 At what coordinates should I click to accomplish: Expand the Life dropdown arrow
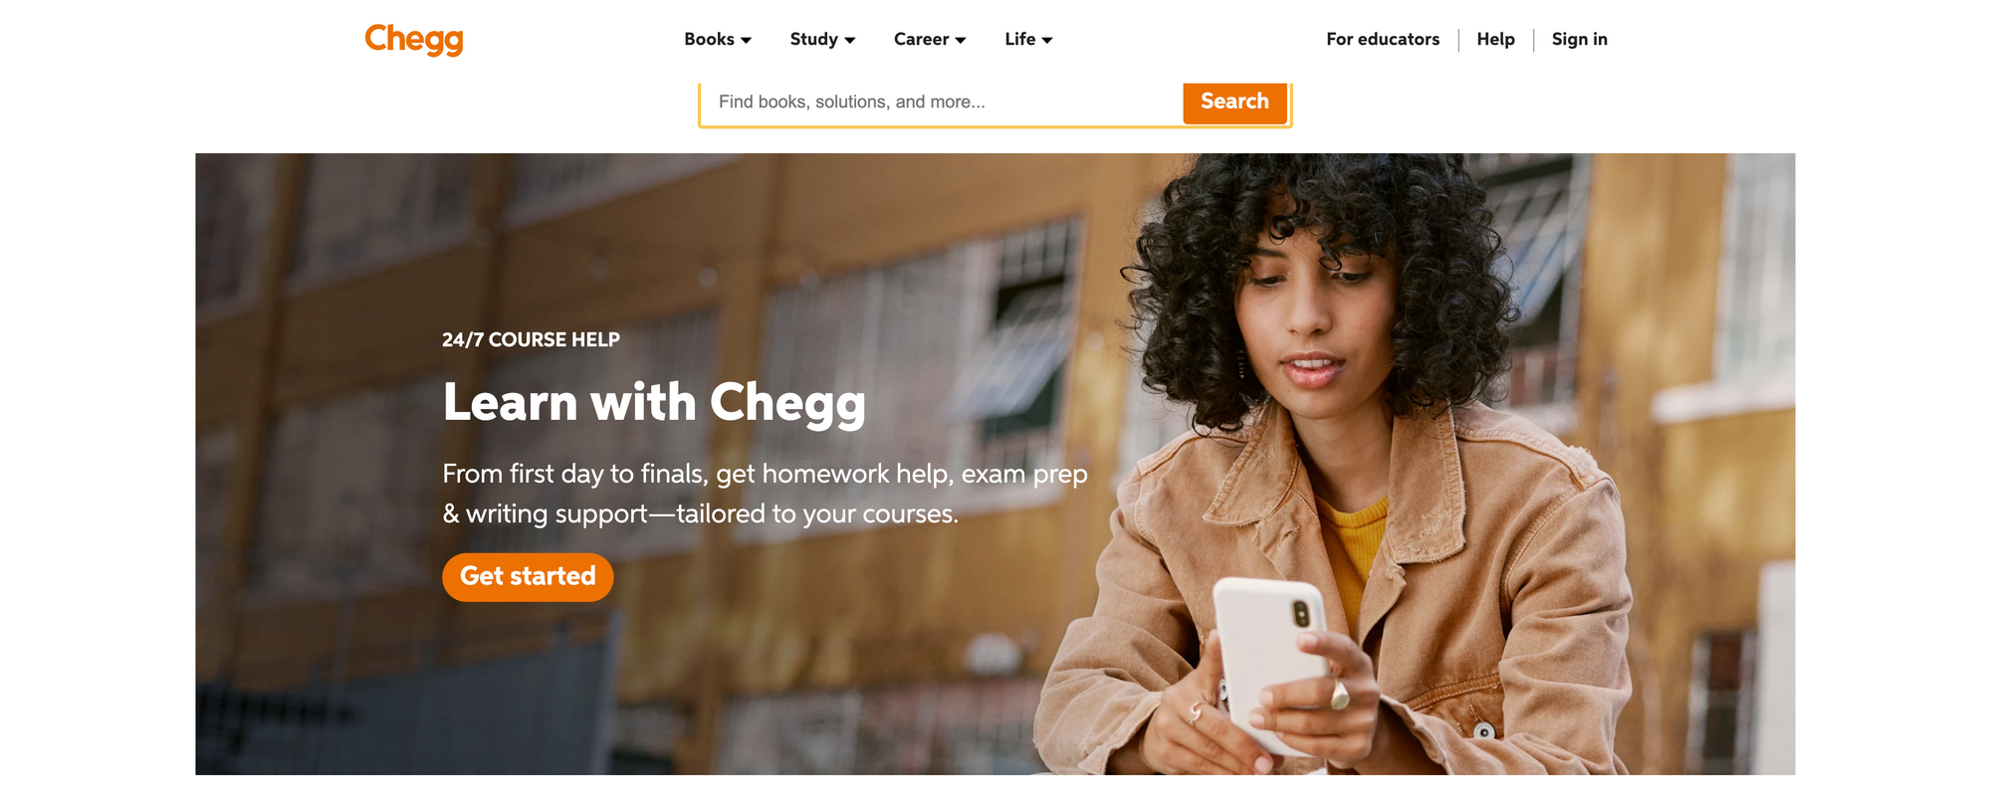click(1046, 41)
